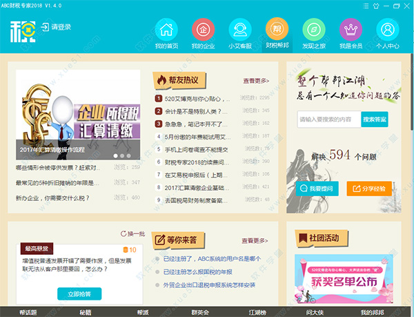Open 帮话题 bottom tab
Screen dimensions: 414x317
(x=28, y=312)
